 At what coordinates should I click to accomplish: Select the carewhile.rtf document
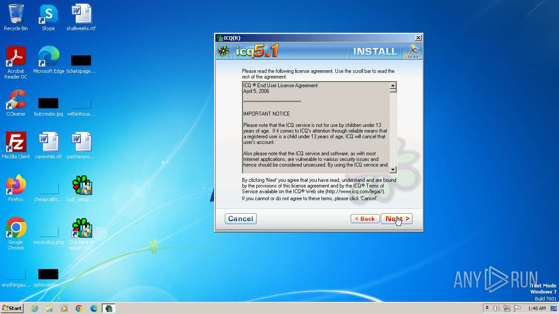48,146
